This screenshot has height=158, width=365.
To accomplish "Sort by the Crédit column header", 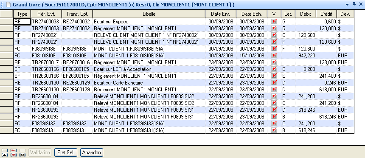I will [326, 14].
